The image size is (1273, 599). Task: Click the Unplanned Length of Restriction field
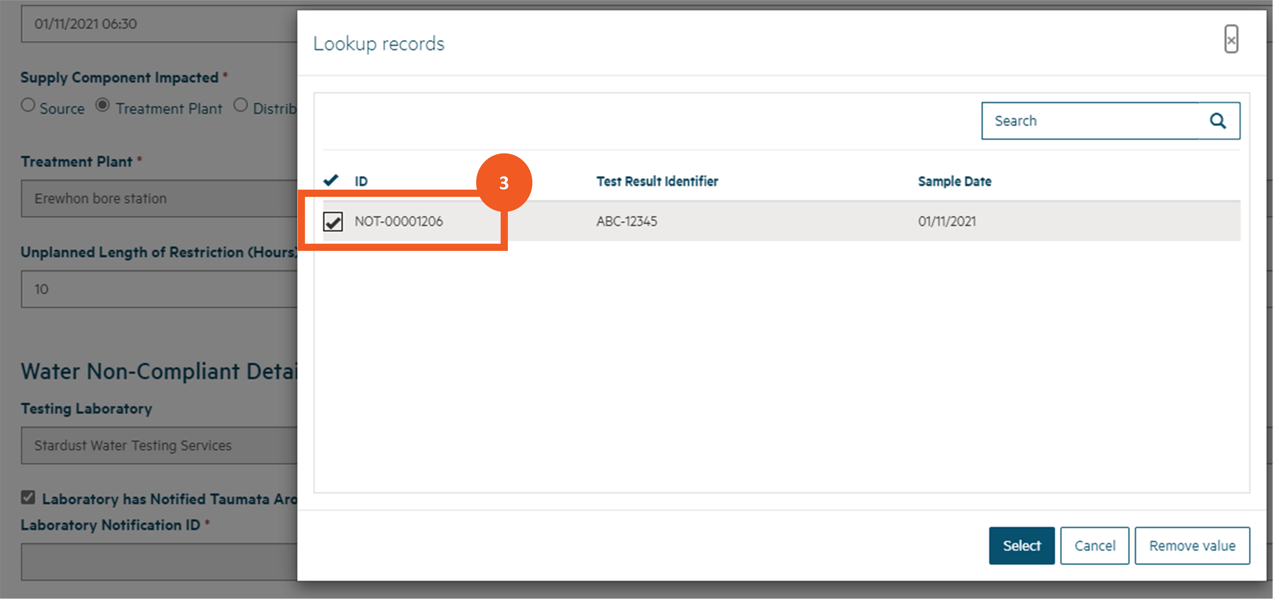point(158,289)
